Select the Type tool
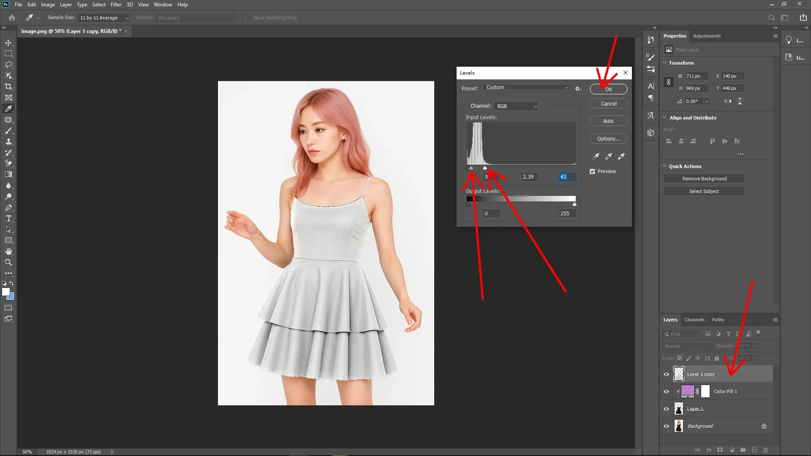 (8, 219)
